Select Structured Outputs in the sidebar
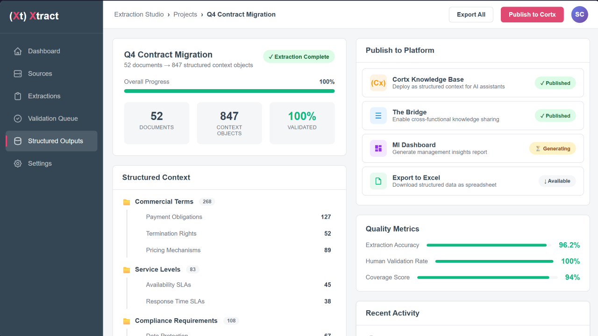Image resolution: width=598 pixels, height=336 pixels. coord(51,141)
